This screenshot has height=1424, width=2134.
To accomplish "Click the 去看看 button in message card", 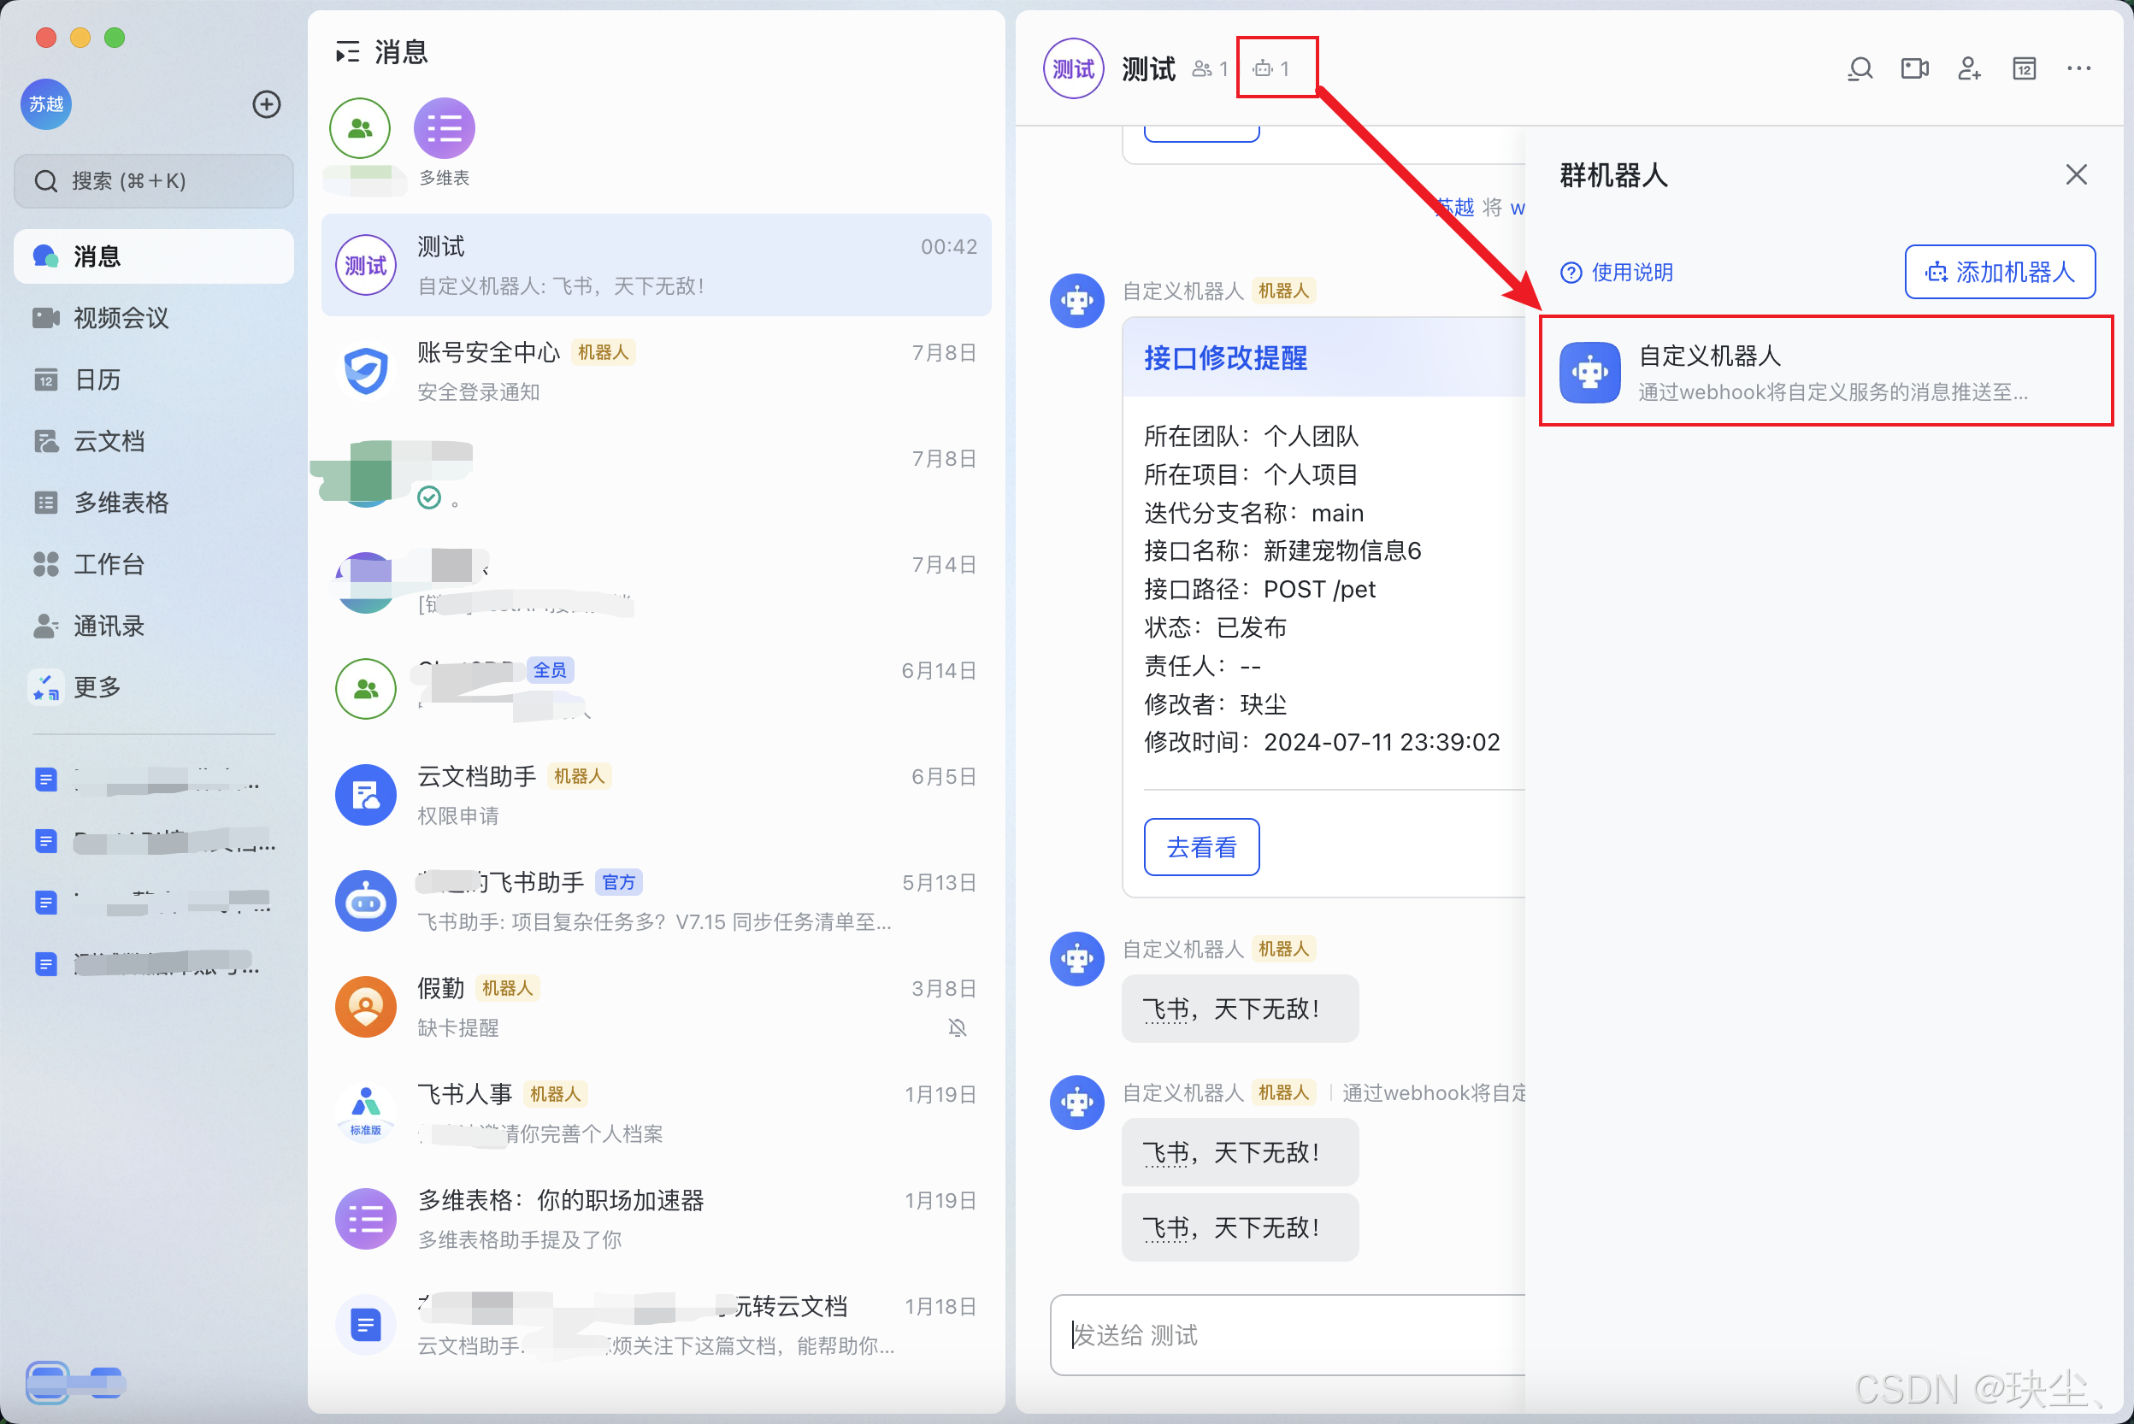I will click(x=1201, y=847).
